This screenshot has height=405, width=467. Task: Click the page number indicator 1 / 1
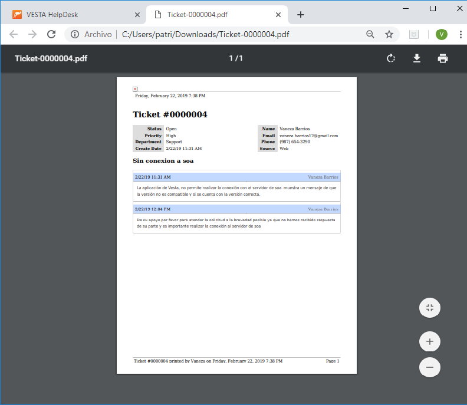[236, 58]
